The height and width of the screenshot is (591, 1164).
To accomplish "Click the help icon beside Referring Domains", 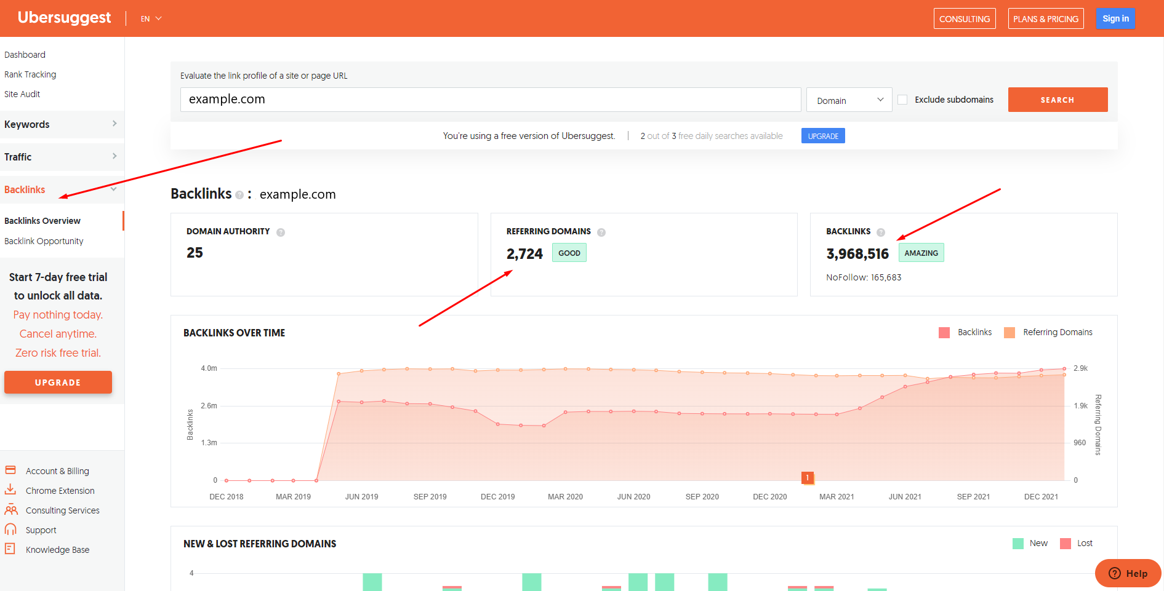I will [x=601, y=232].
